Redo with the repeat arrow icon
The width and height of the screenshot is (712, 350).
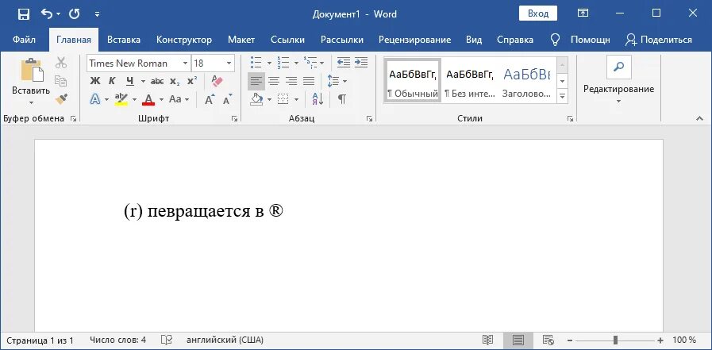click(74, 14)
